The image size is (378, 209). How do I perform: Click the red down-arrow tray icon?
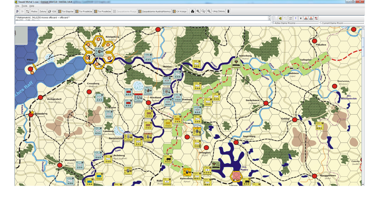(x=306, y=18)
